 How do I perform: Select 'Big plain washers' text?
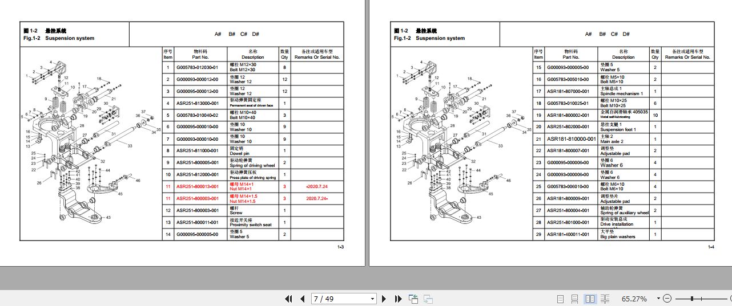[617, 237]
